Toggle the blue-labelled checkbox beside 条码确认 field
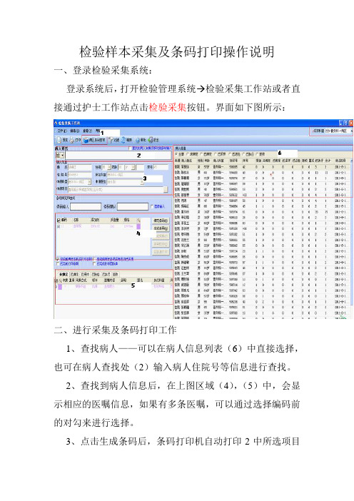 [x=152, y=206]
